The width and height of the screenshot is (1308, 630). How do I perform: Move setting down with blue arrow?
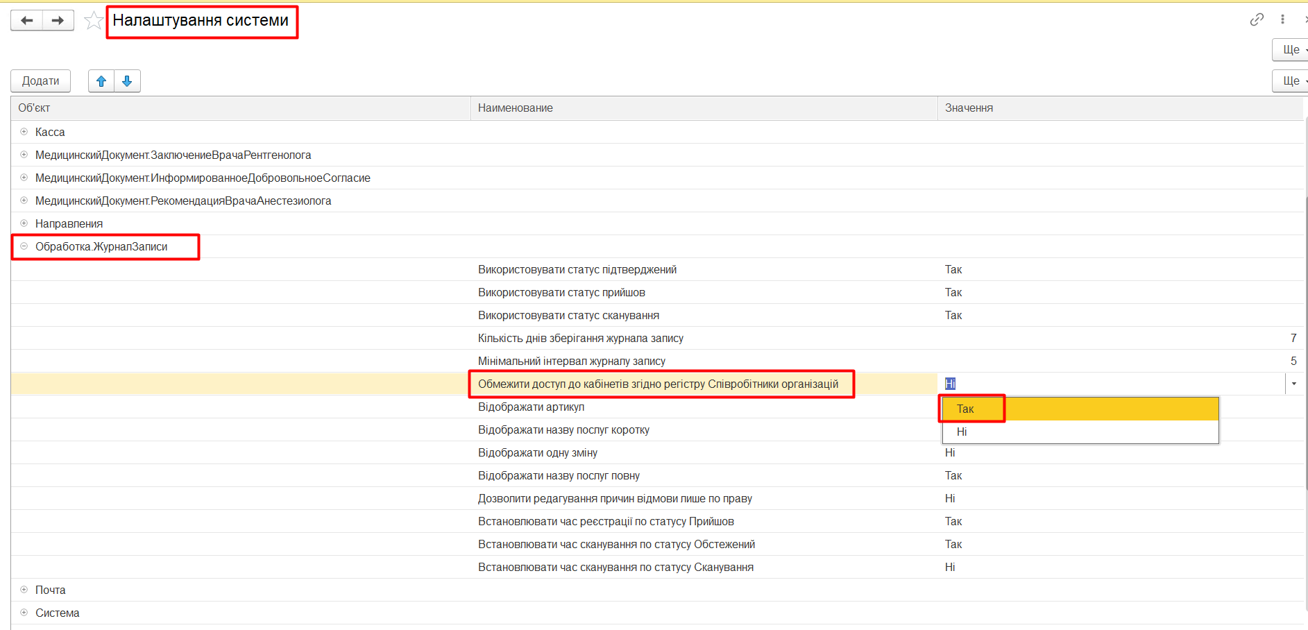[x=127, y=81]
